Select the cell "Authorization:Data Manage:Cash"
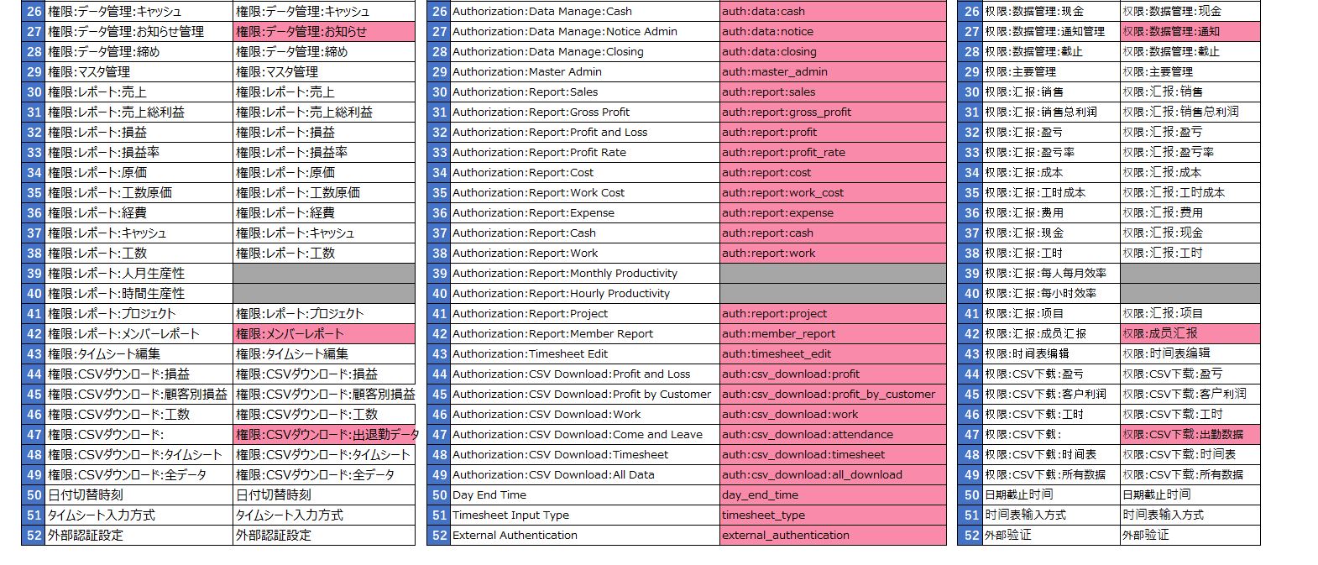This screenshot has width=1318, height=565. click(x=584, y=12)
